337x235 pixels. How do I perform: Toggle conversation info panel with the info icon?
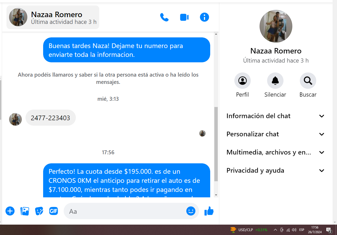coord(204,17)
